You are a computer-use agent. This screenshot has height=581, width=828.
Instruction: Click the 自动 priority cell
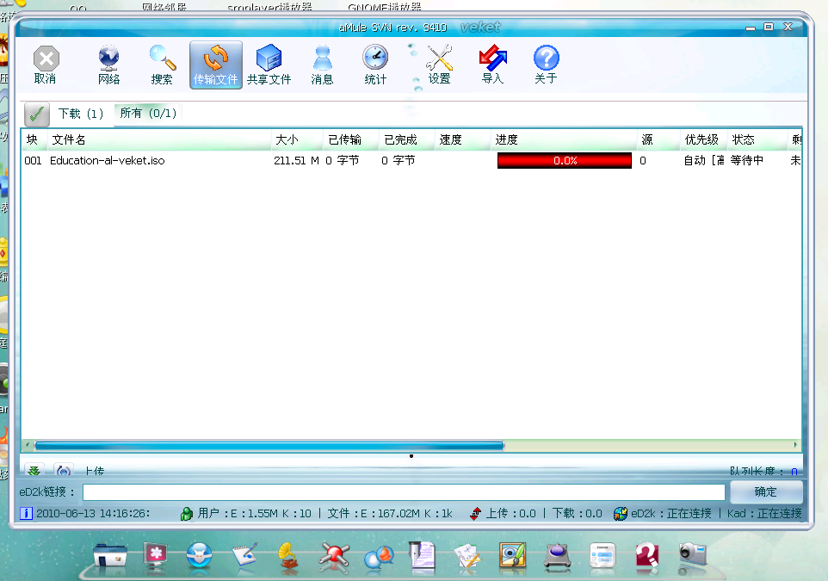tap(704, 161)
